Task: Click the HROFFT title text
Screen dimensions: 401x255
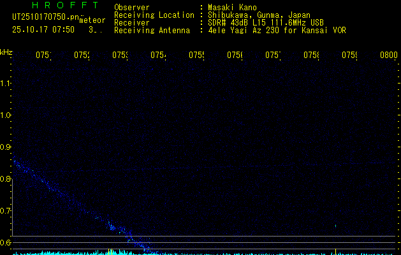Action: click(65, 5)
